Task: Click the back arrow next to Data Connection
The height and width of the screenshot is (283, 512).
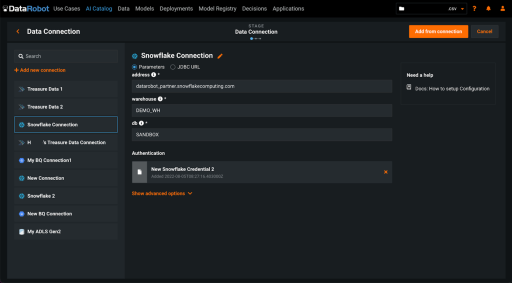Action: point(18,31)
